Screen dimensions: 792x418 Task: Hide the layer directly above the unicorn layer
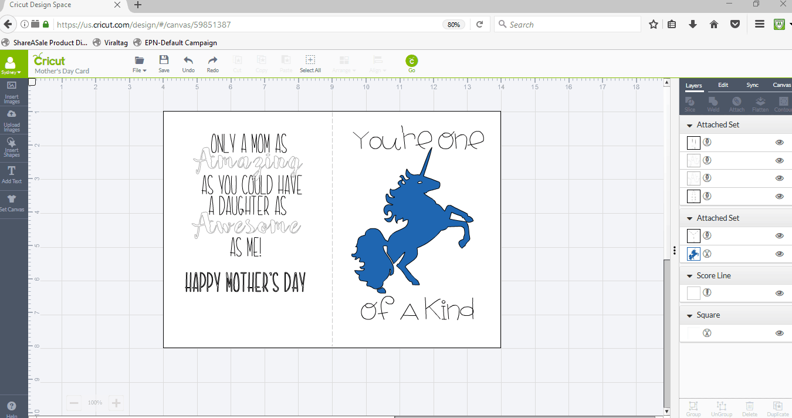pos(780,235)
